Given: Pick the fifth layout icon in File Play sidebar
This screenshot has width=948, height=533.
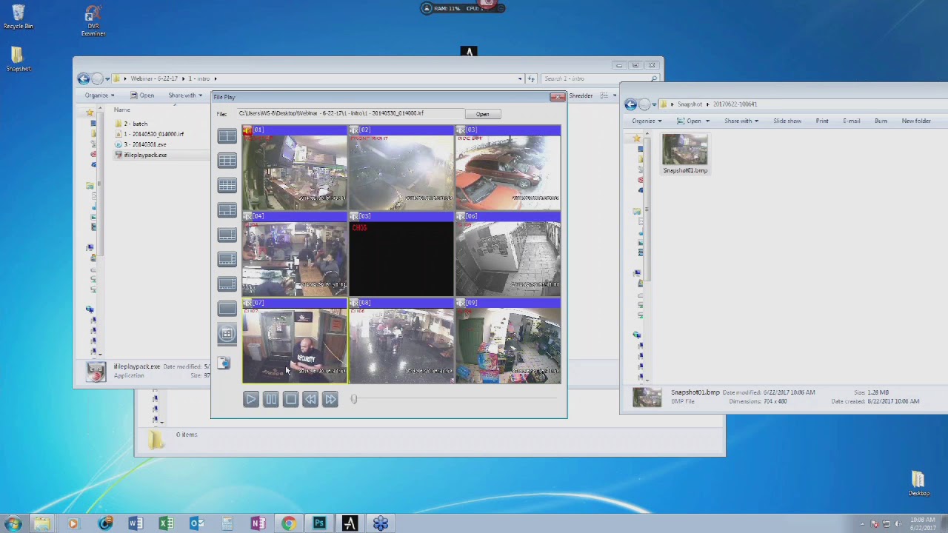Looking at the screenshot, I should click(227, 235).
